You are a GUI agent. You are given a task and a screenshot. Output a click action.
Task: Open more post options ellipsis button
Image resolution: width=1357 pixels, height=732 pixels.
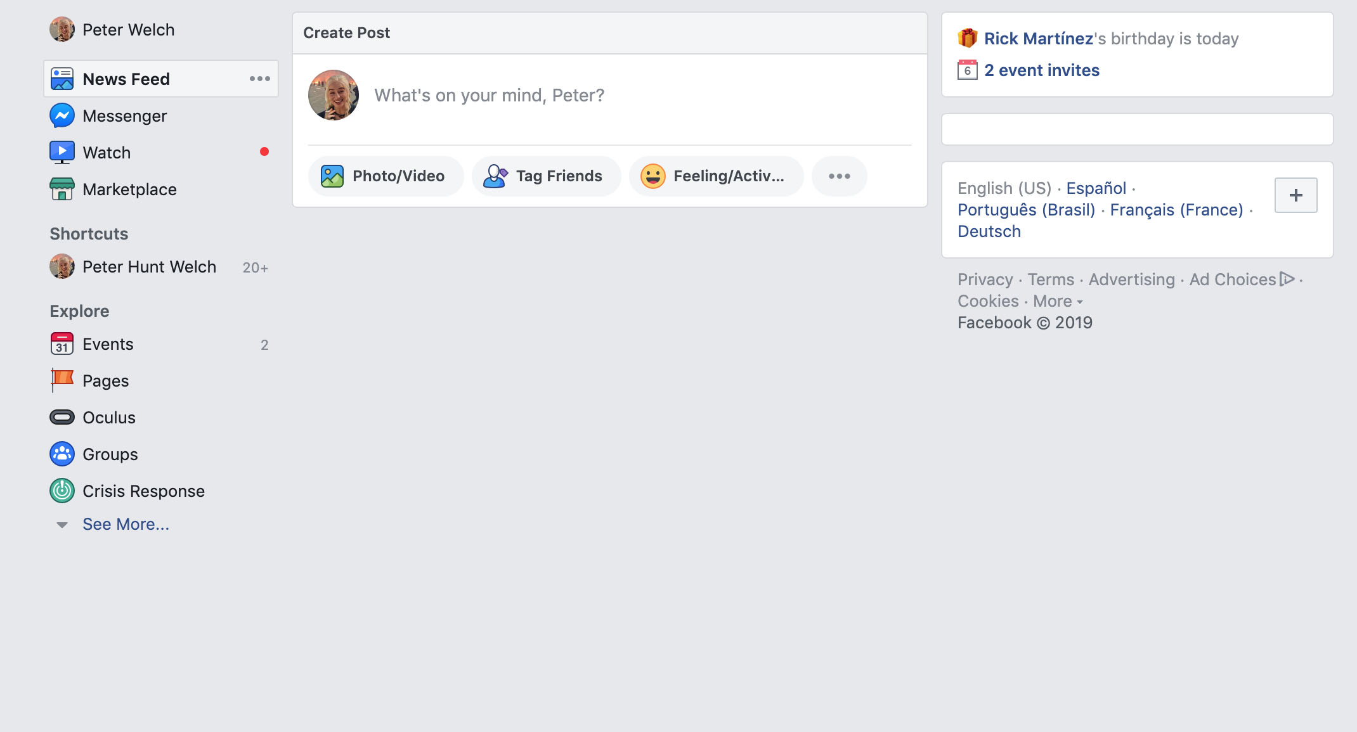(840, 176)
